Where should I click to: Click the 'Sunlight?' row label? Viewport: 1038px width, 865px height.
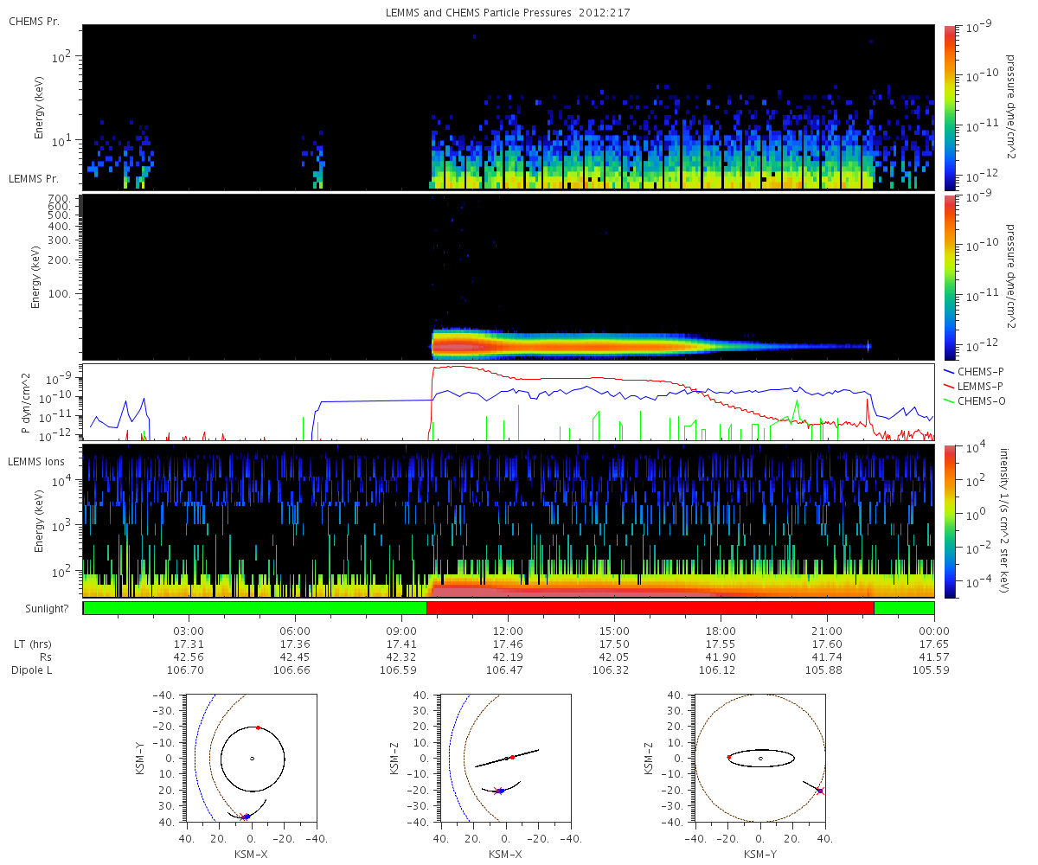click(37, 609)
